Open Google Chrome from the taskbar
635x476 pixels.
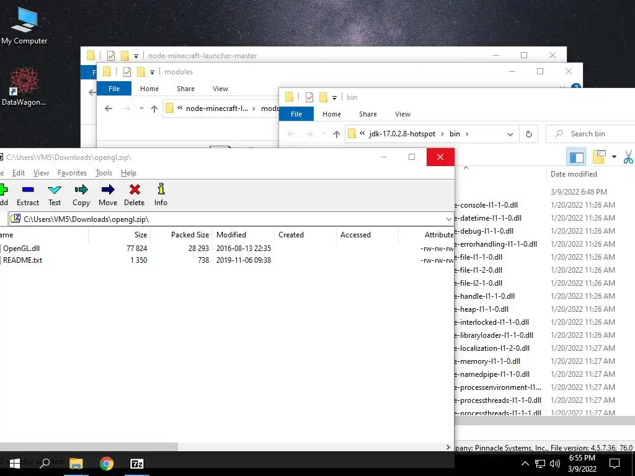[x=107, y=464]
